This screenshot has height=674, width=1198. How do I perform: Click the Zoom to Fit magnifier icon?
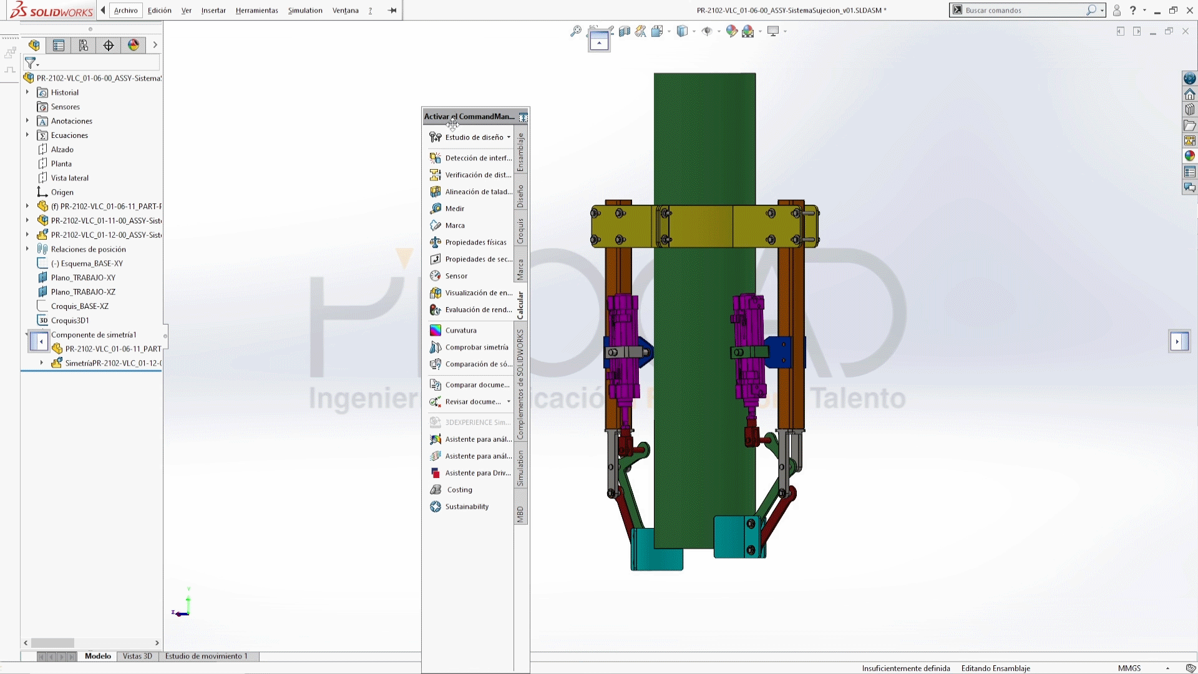pos(576,31)
